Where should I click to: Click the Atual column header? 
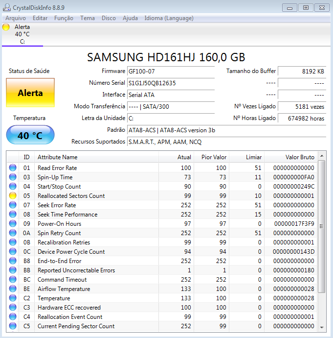coord(177,157)
